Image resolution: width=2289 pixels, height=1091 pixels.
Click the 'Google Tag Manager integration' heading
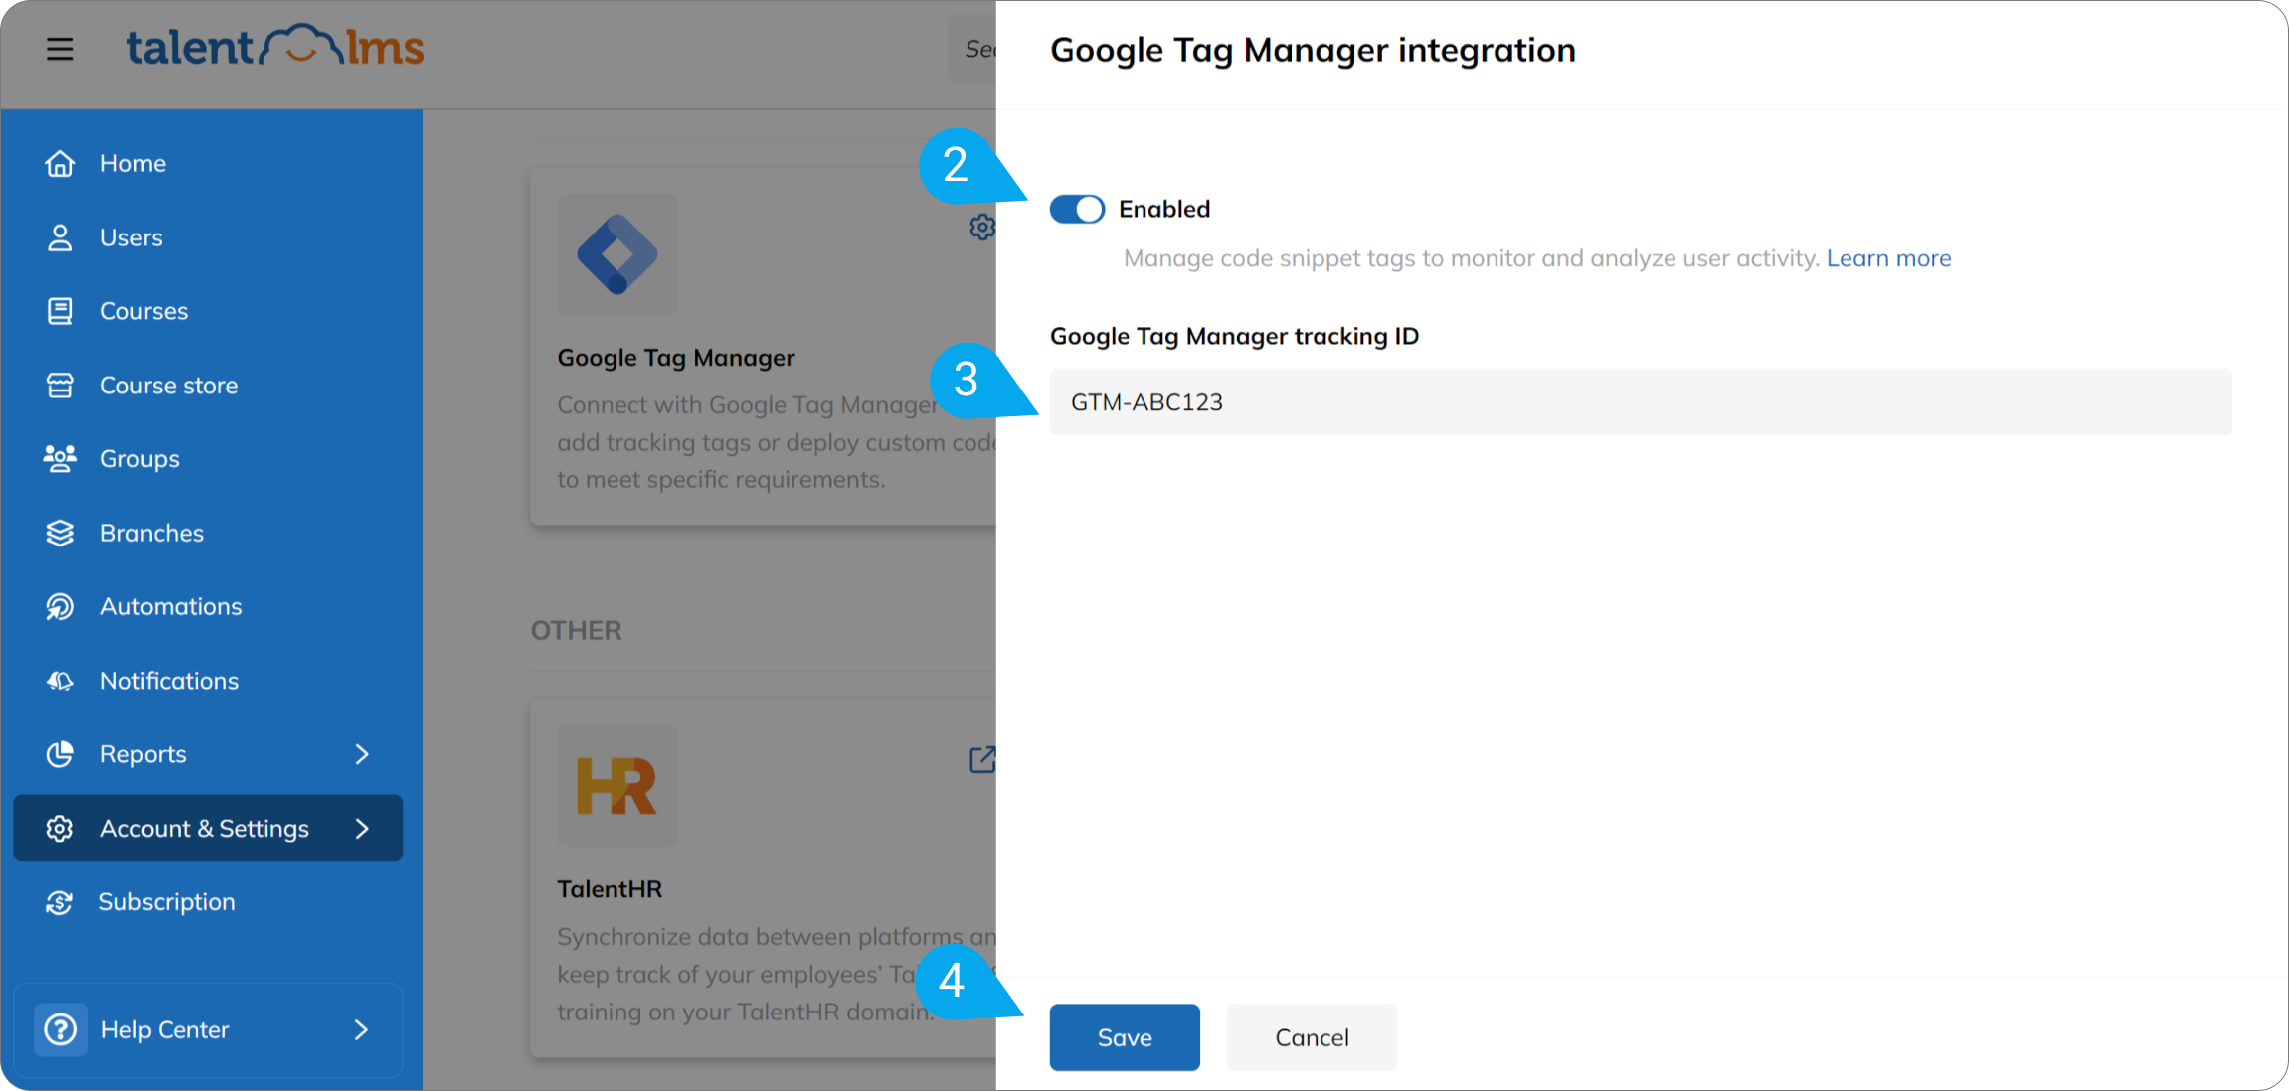[x=1313, y=50]
